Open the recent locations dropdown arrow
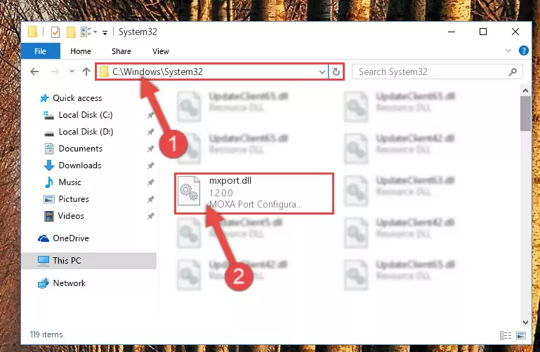This screenshot has width=540, height=352. click(72, 72)
